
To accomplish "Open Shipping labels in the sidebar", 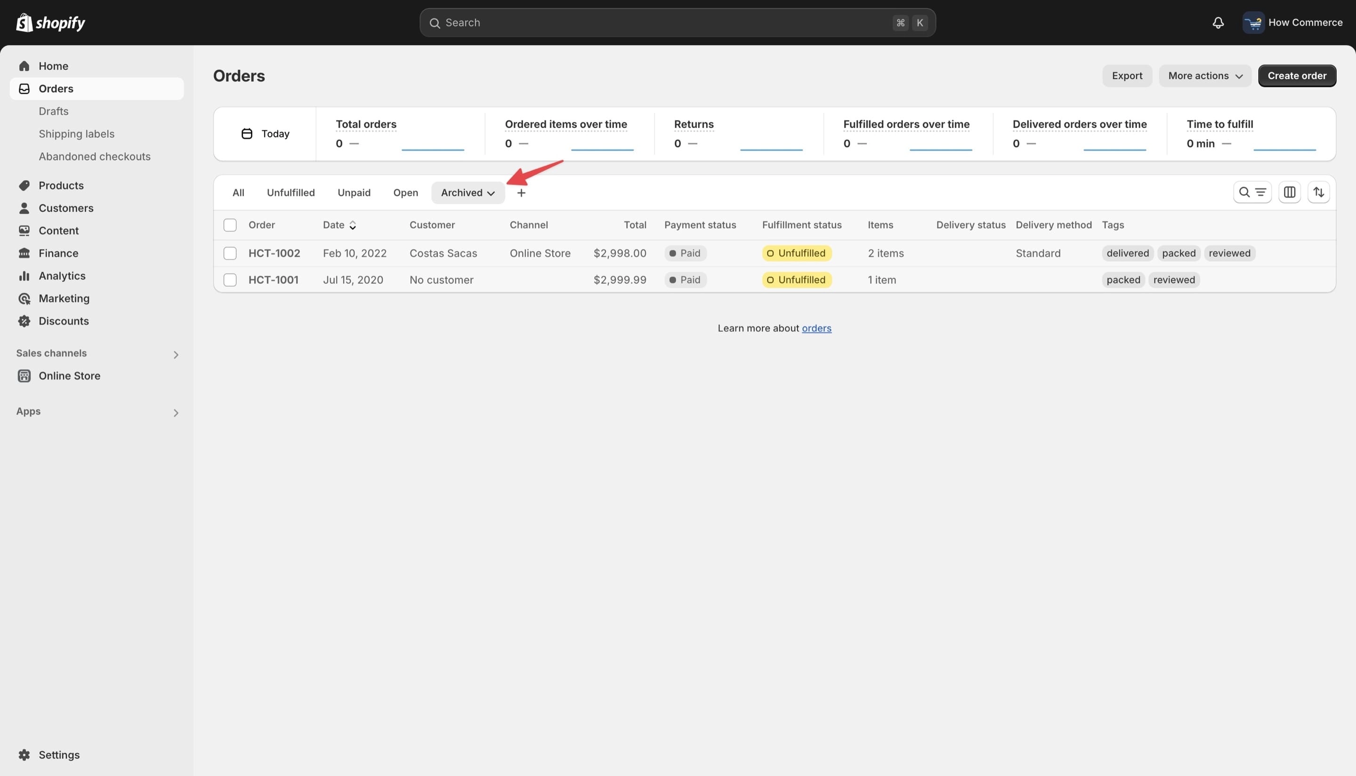I will [x=76, y=134].
